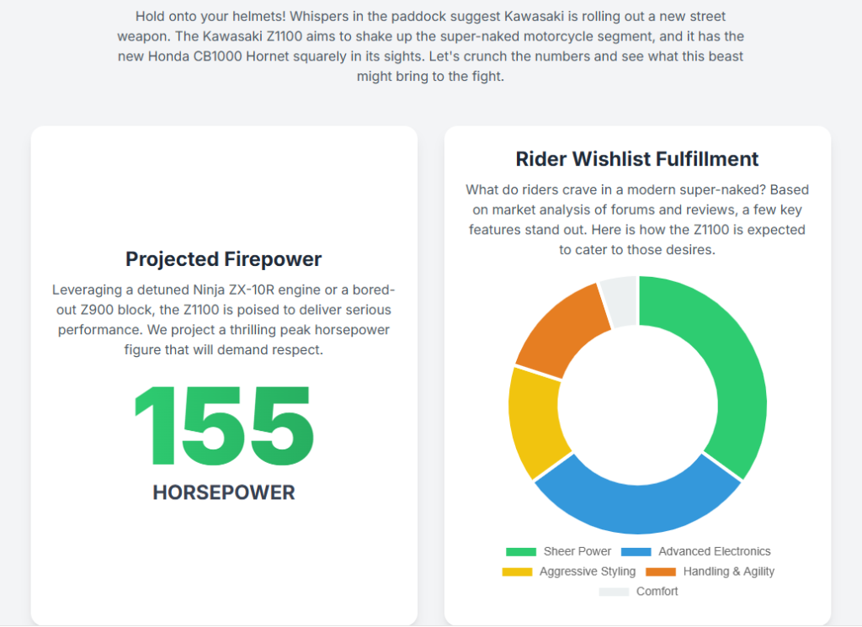The width and height of the screenshot is (862, 627).
Task: Toggle the Comfort legend label
Action: pyautogui.click(x=657, y=592)
